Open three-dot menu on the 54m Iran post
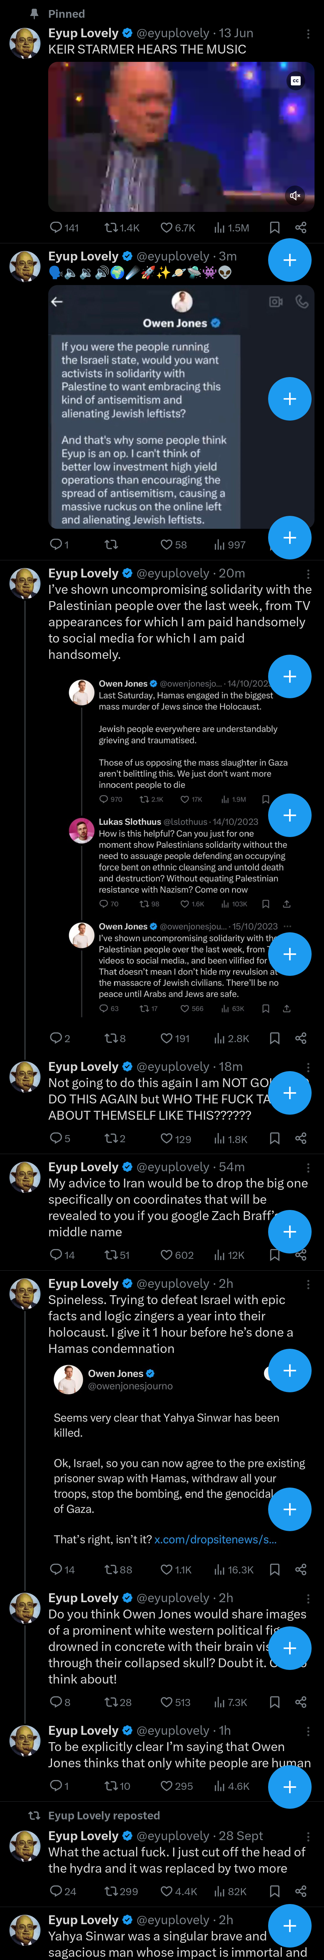The width and height of the screenshot is (324, 1960). (308, 1167)
